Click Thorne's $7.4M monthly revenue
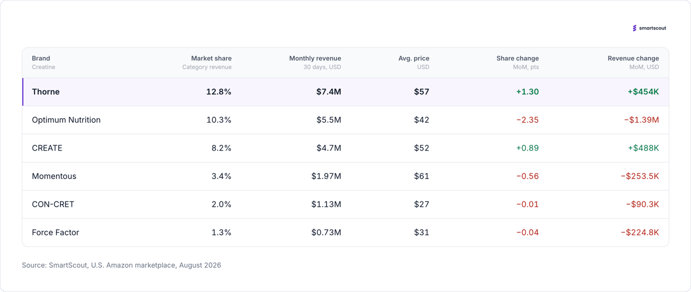The height and width of the screenshot is (292, 691). (x=329, y=92)
